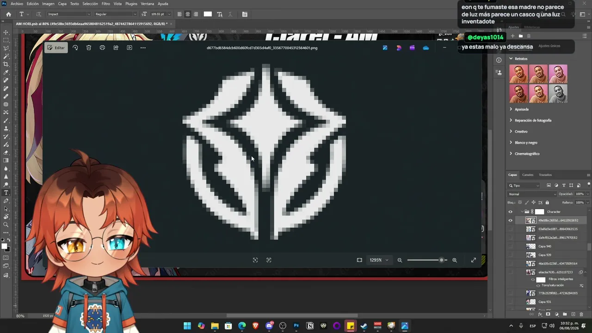Open the Opacidad dropdown arrow
Viewport: 592px width, 333px height.
coord(587,194)
